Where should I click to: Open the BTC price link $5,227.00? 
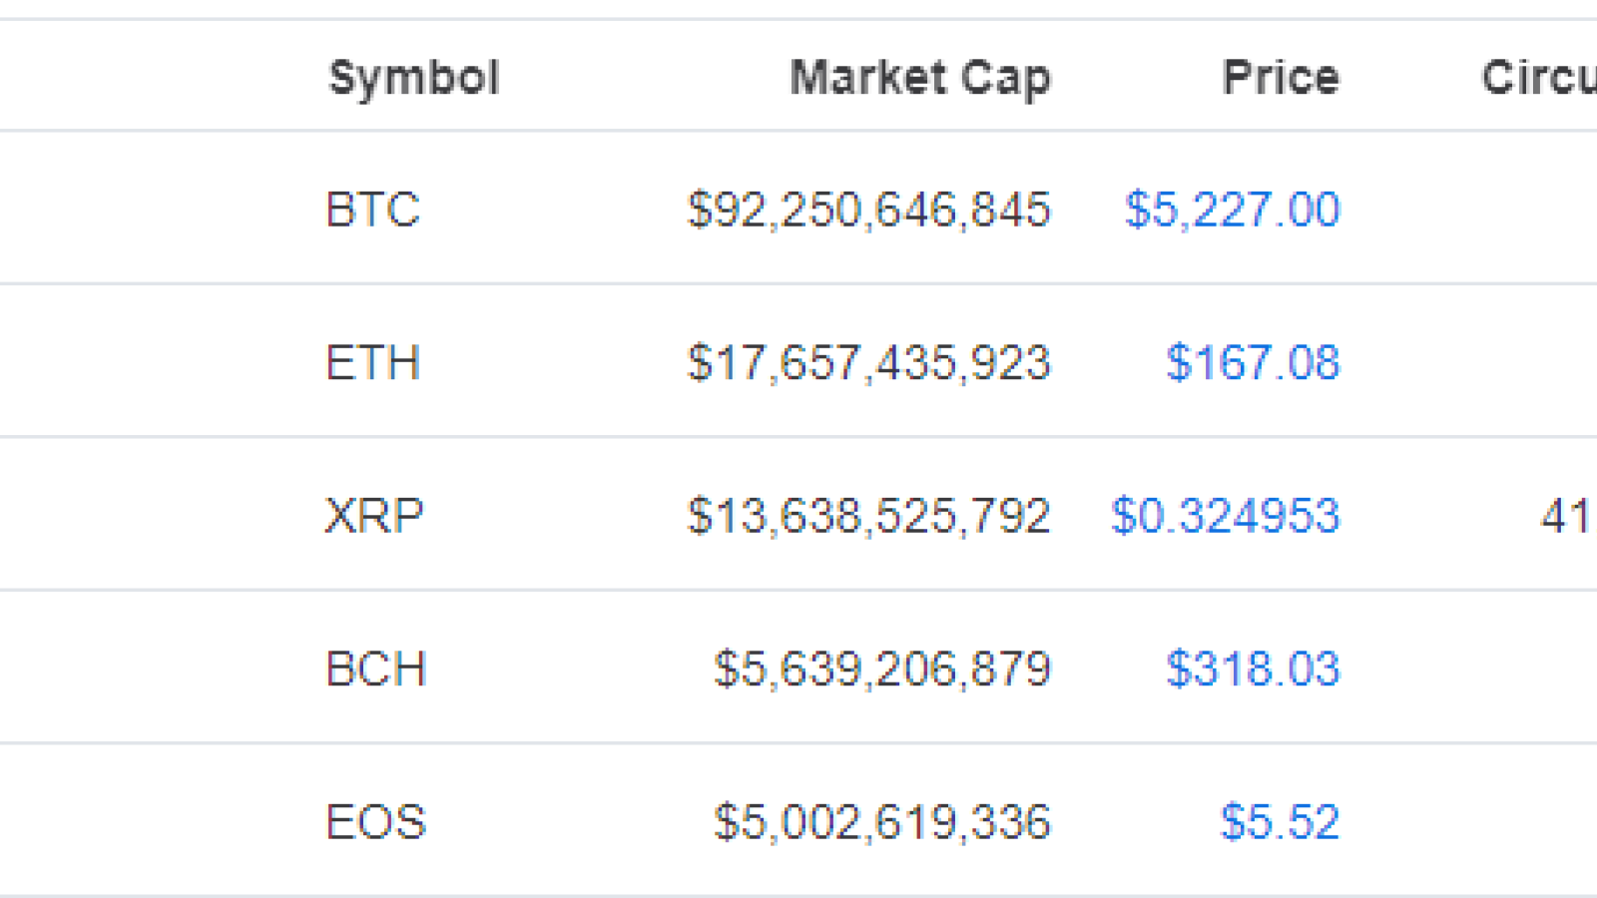pyautogui.click(x=1233, y=210)
